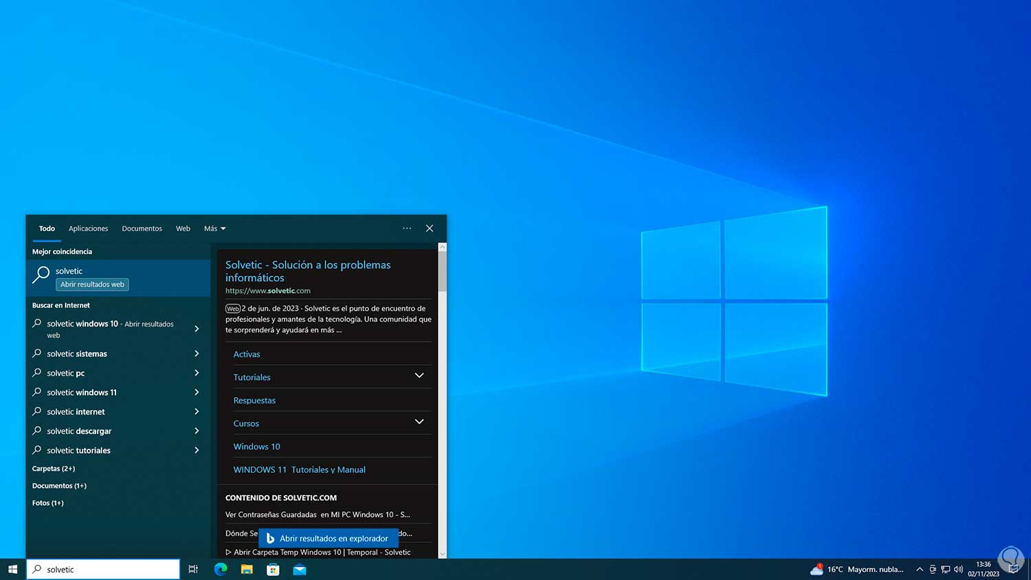Viewport: 1031px width, 580px height.
Task: Open Microsoft Edge from the taskbar
Action: click(221, 569)
